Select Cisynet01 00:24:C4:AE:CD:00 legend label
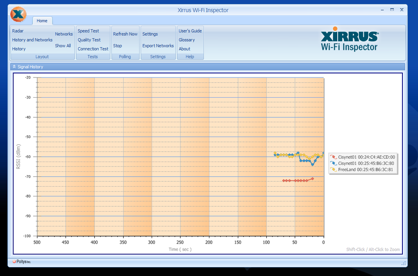This screenshot has width=418, height=276. [x=366, y=157]
